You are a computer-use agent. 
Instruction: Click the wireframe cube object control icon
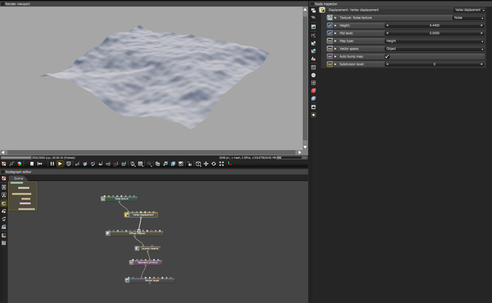(x=198, y=164)
